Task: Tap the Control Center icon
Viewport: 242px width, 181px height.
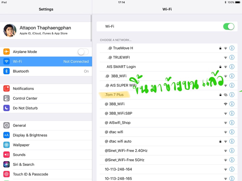Action: (x=6, y=98)
